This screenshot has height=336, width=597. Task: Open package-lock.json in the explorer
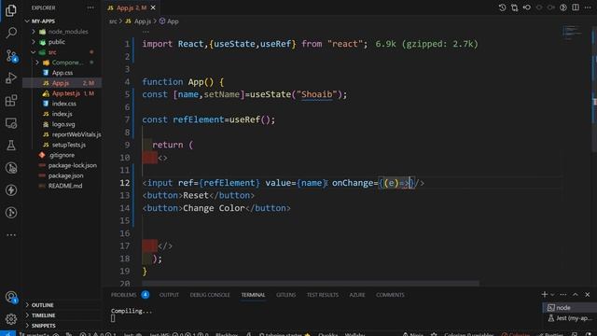pyautogui.click(x=62, y=165)
